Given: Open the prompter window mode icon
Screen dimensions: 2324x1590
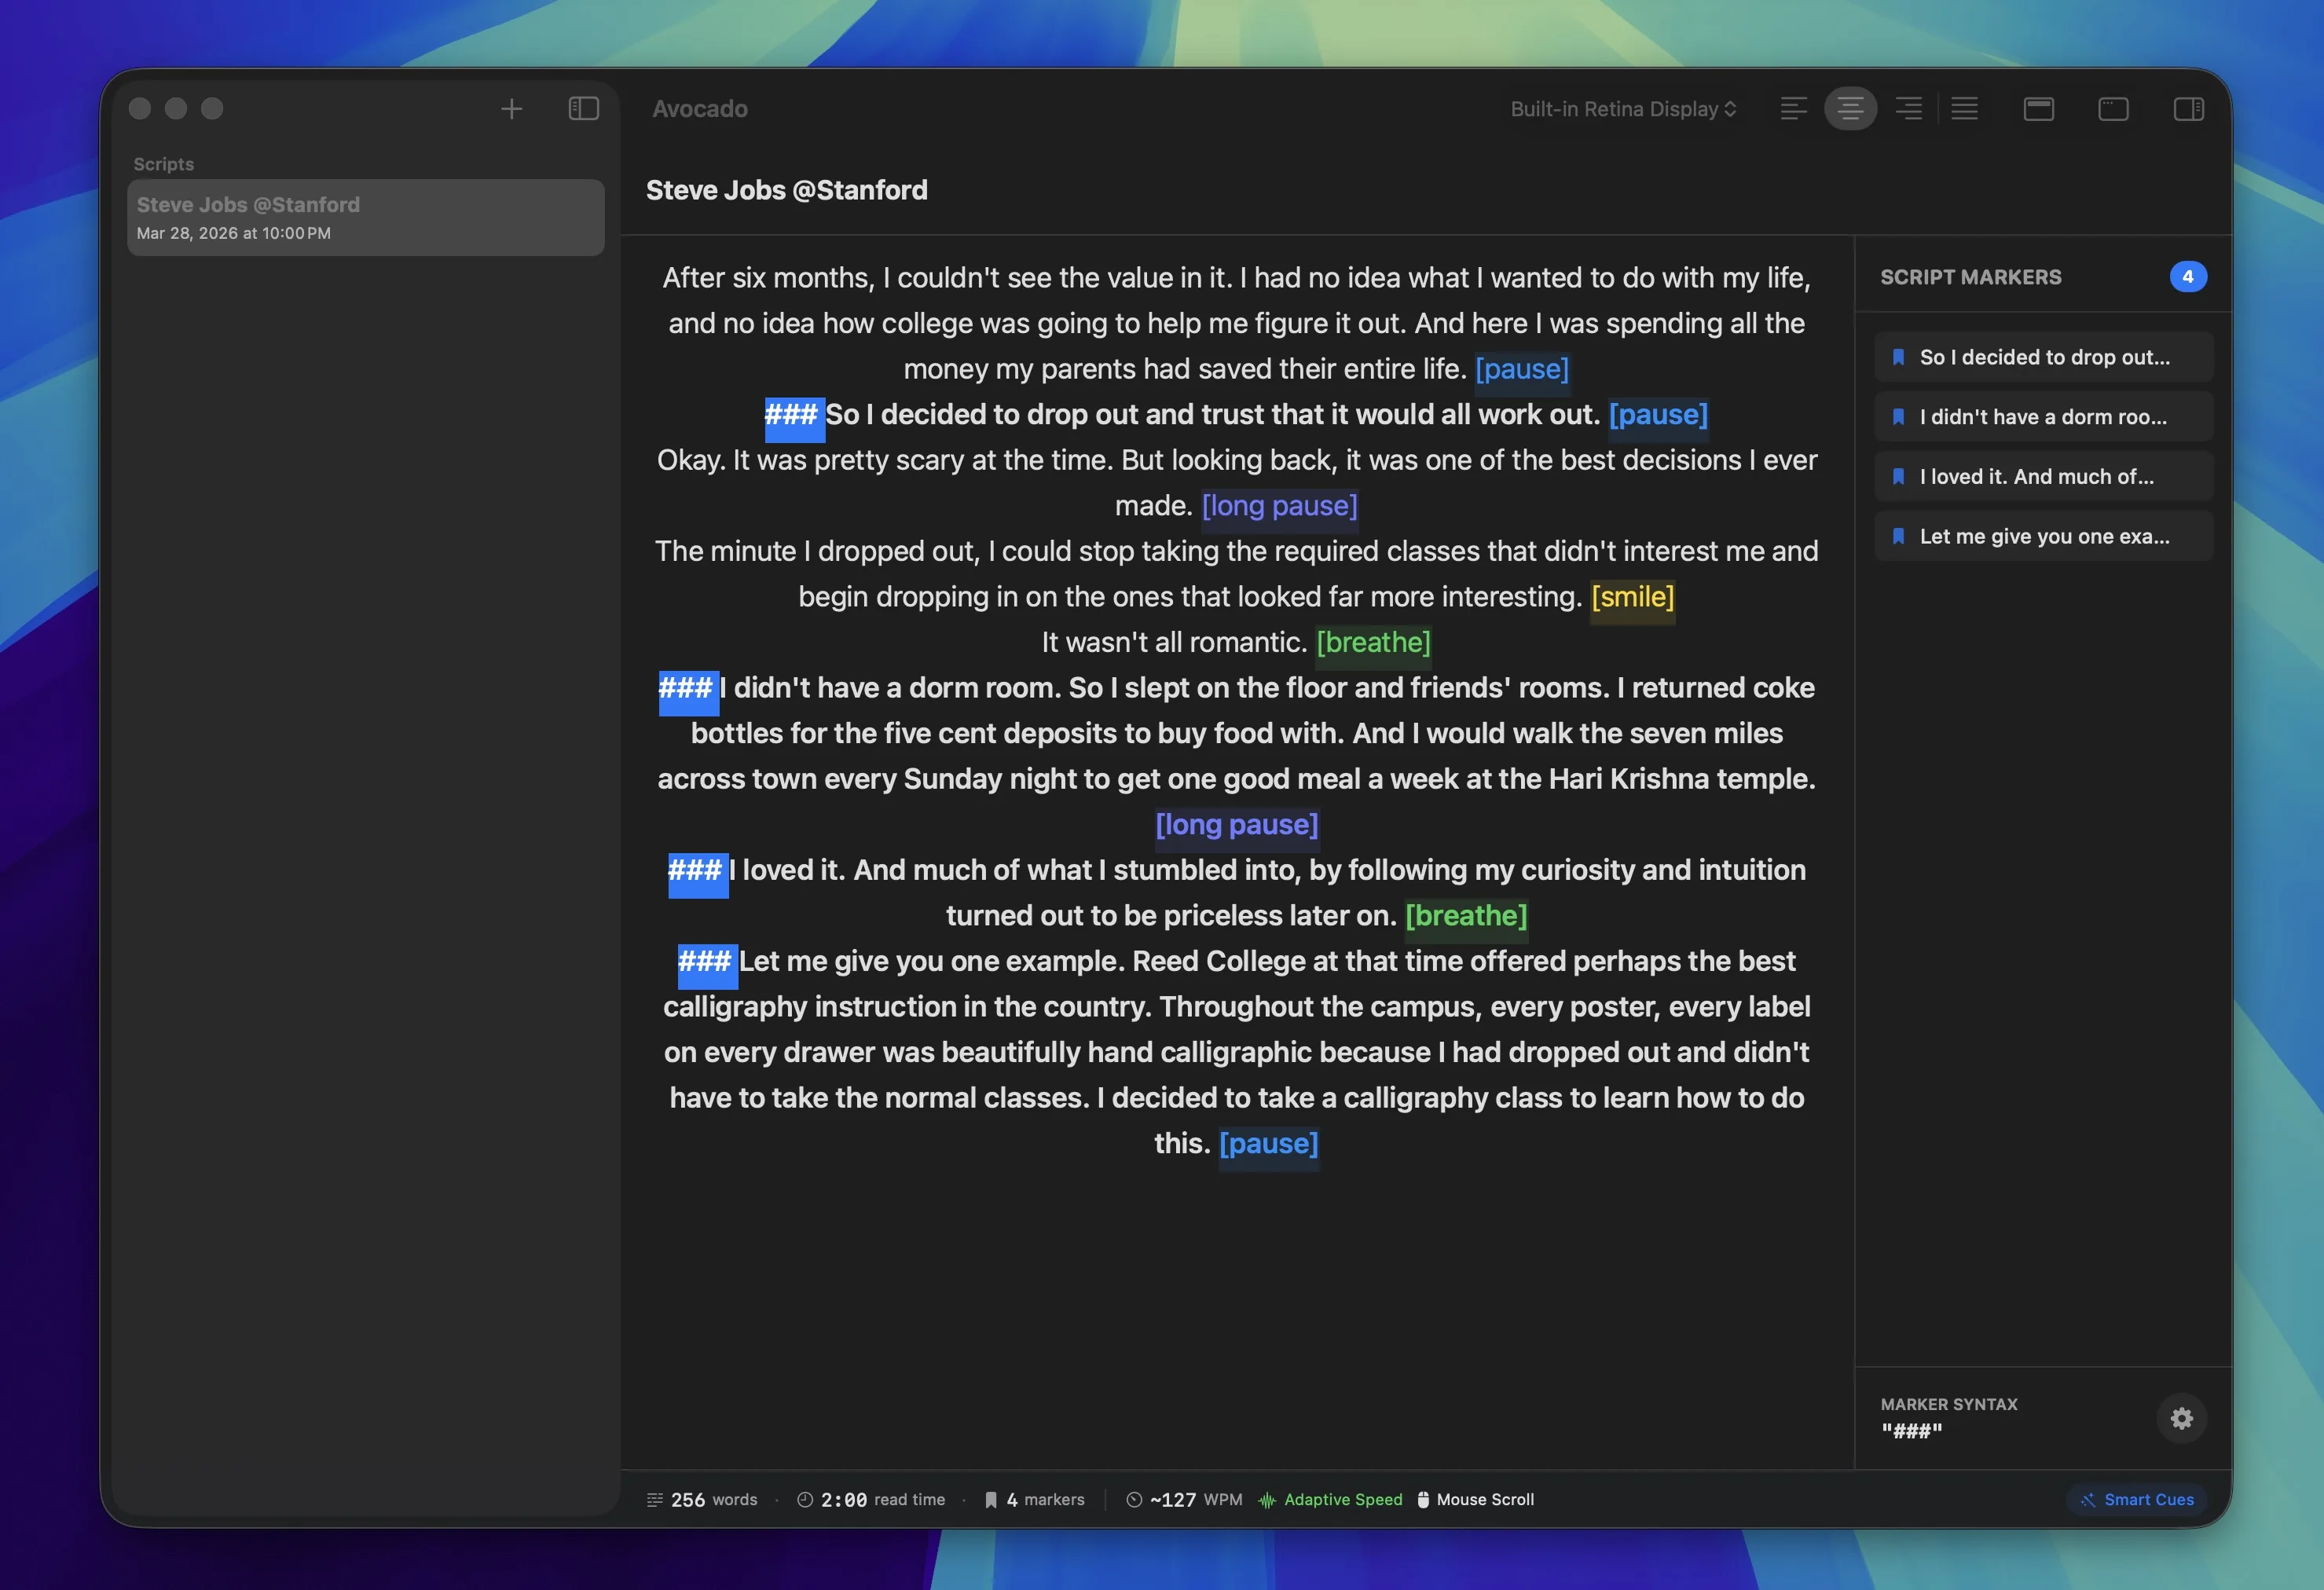Looking at the screenshot, I should point(2039,109).
